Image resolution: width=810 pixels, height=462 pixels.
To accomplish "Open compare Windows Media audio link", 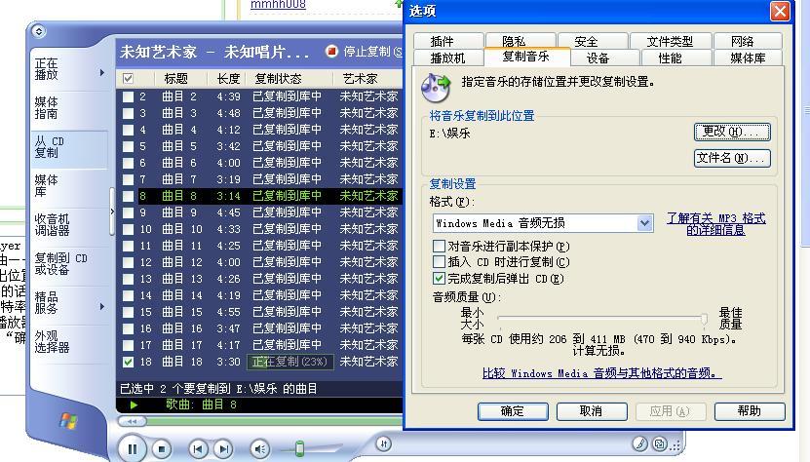I will point(601,373).
